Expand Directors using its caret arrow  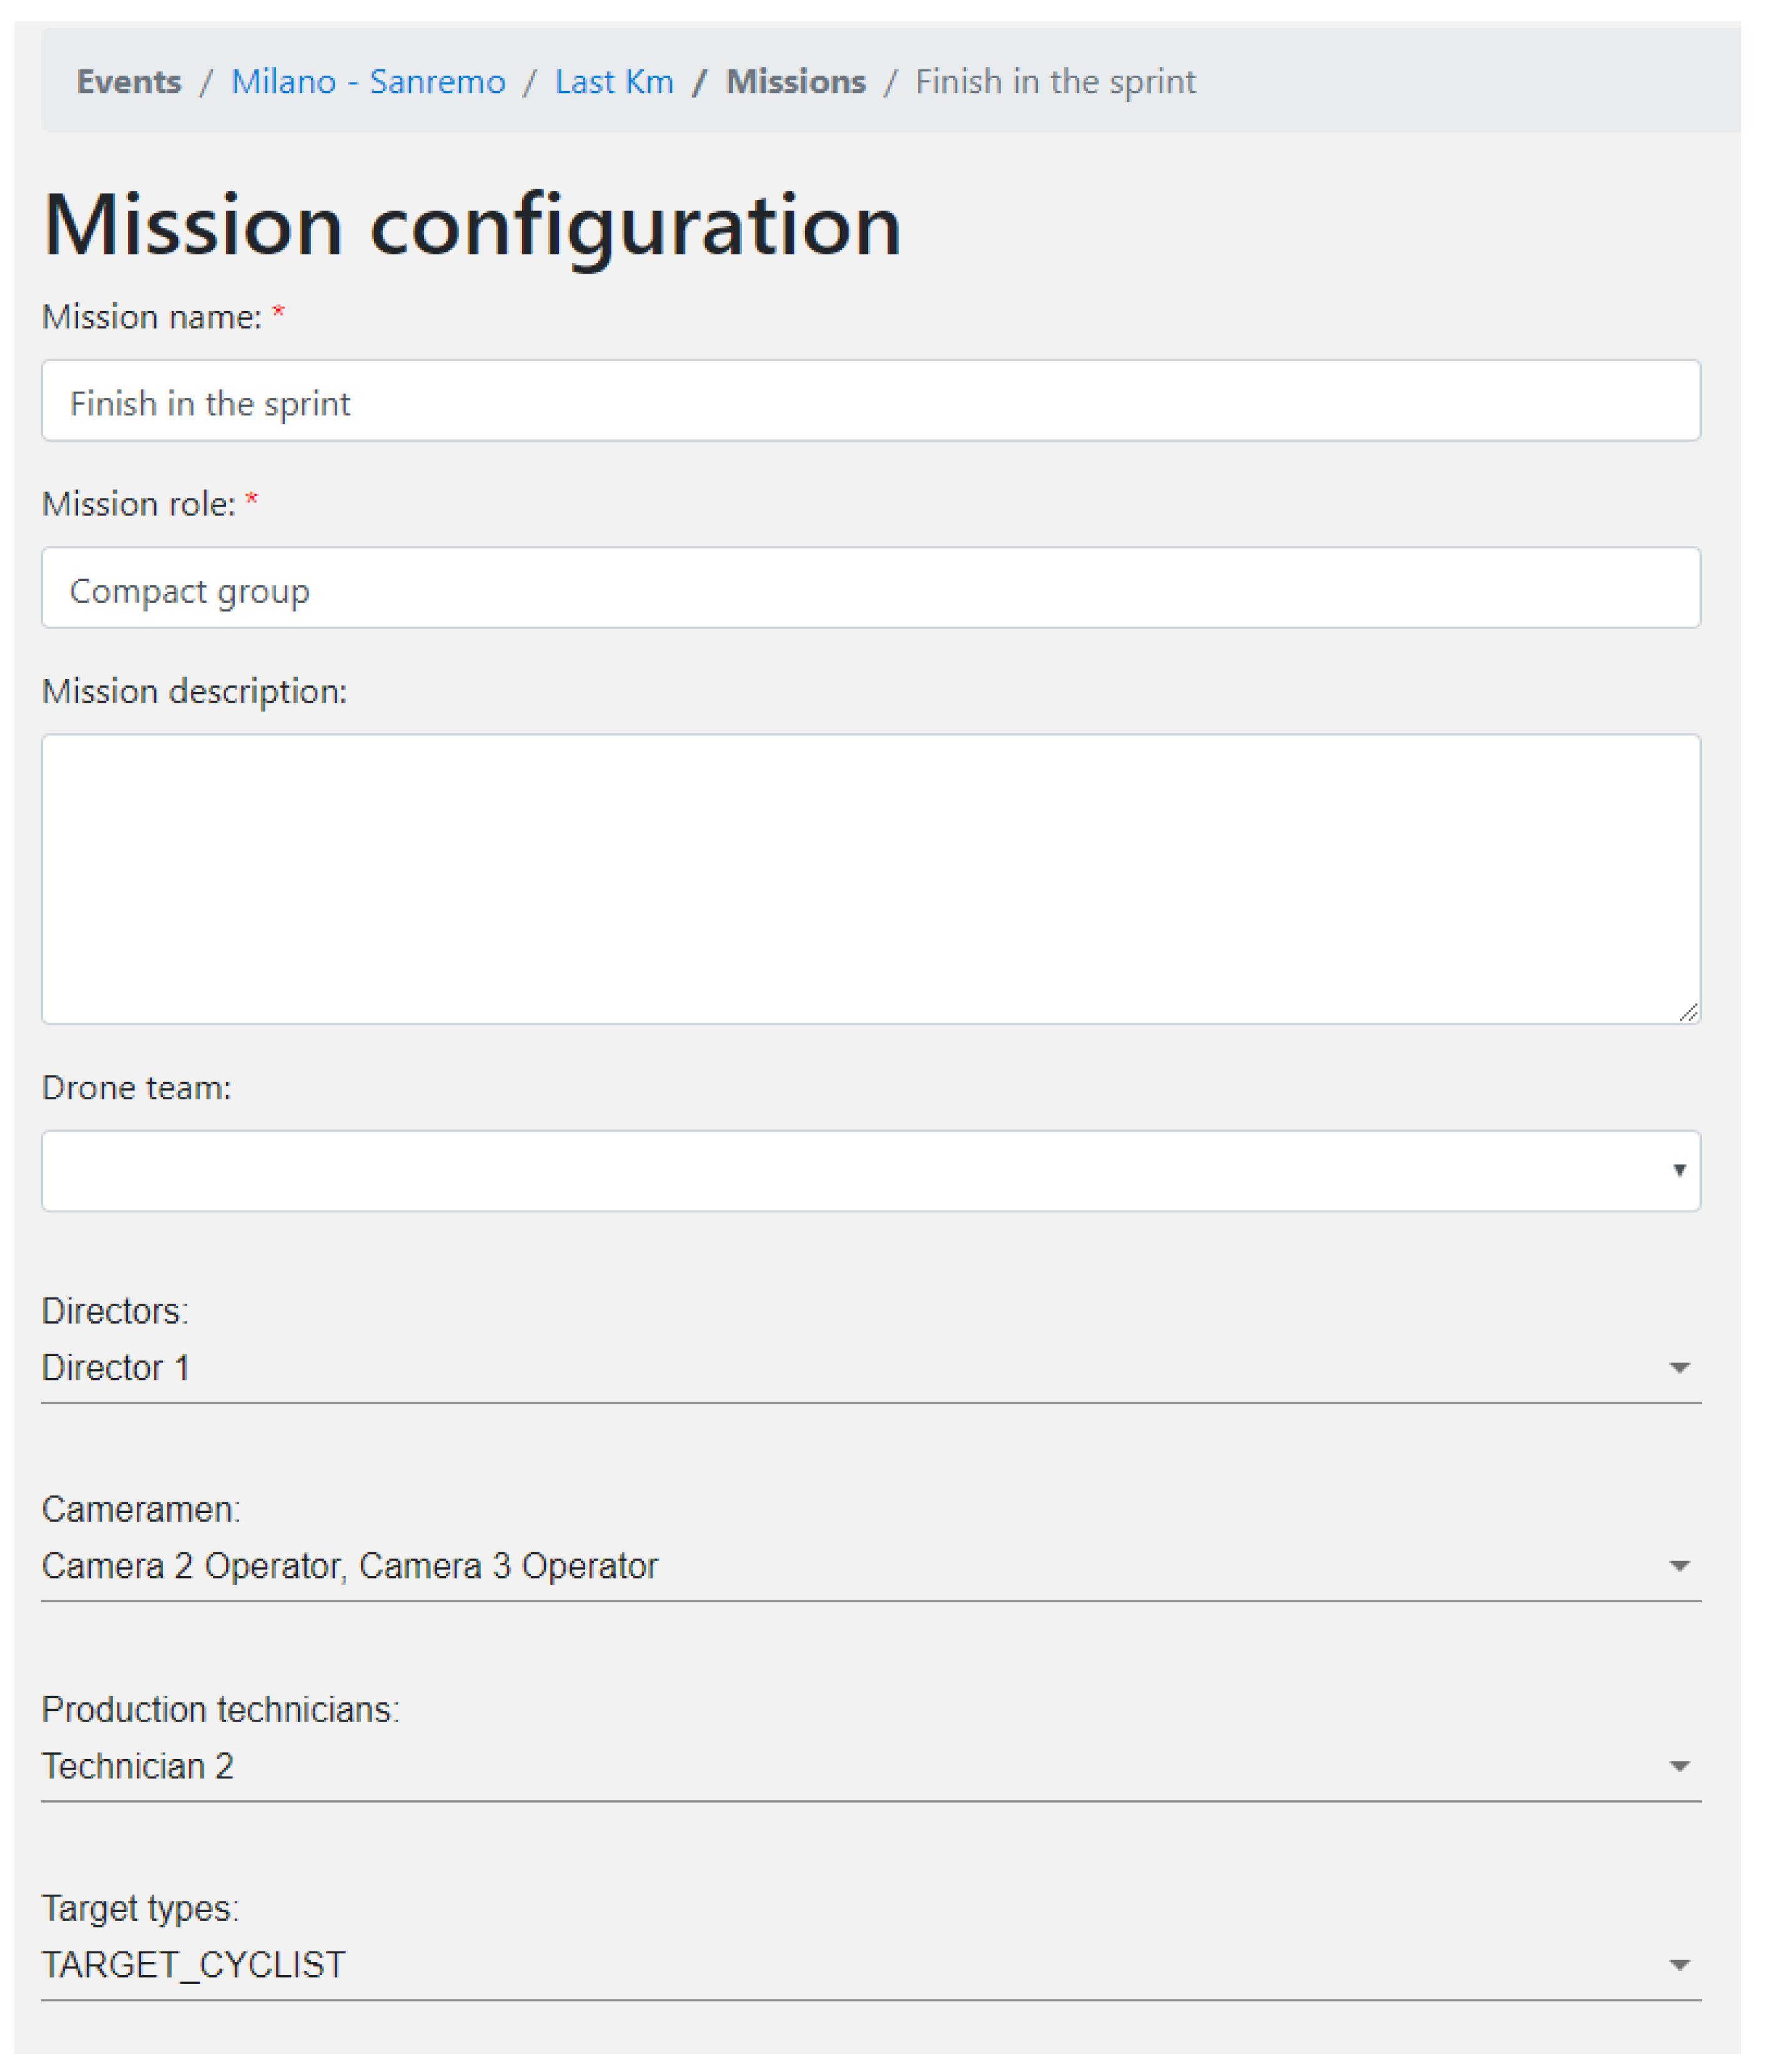1679,1368
